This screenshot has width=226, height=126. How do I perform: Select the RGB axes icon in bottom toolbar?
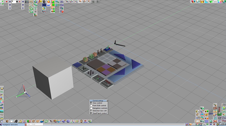(x=72, y=121)
